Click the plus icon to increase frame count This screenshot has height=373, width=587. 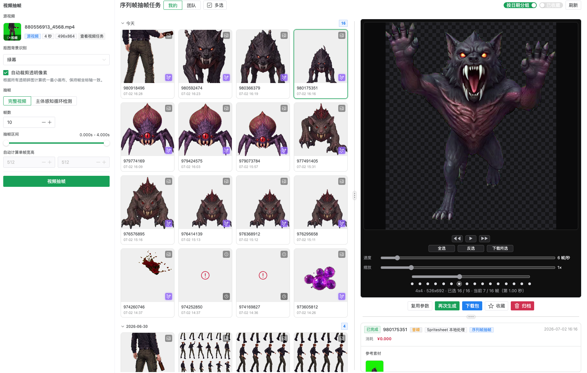pyautogui.click(x=50, y=122)
